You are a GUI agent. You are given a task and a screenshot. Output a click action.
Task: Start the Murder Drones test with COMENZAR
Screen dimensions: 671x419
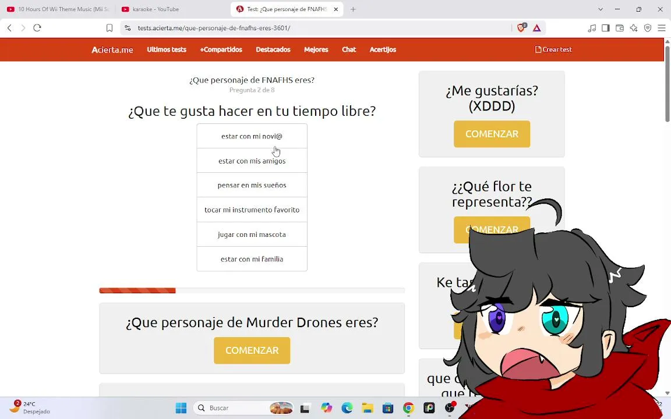[x=252, y=350]
